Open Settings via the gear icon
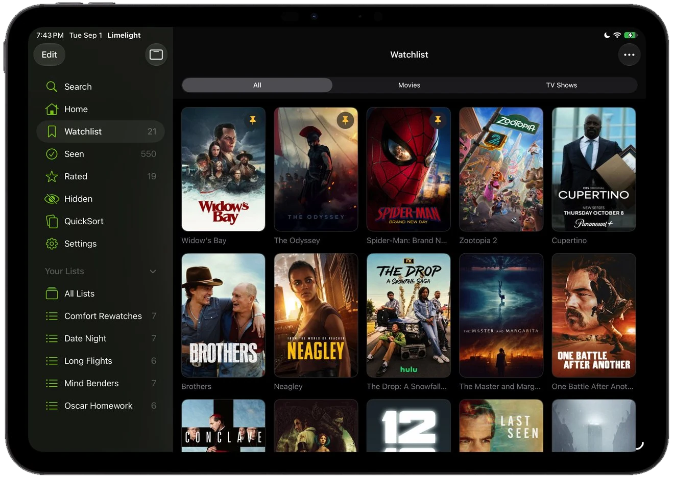 click(52, 244)
